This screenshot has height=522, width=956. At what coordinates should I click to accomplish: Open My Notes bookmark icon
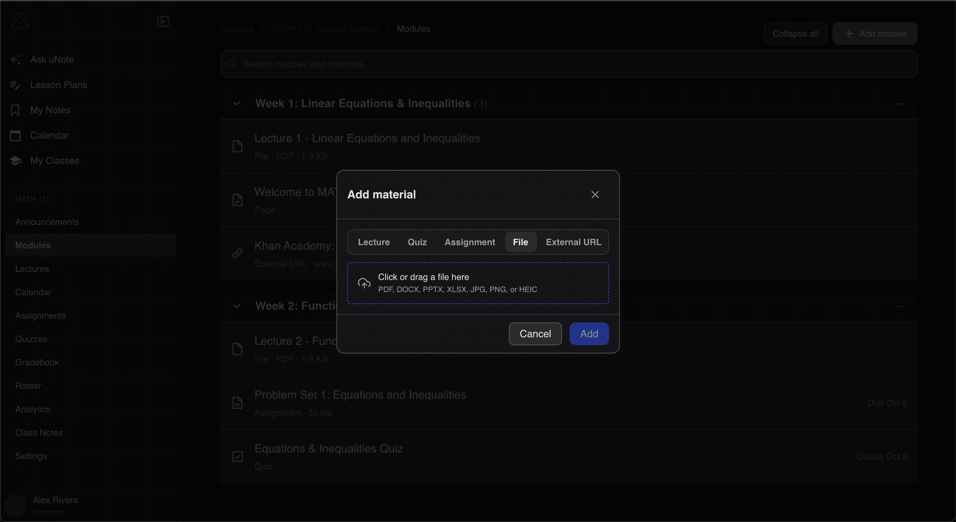[x=15, y=110]
